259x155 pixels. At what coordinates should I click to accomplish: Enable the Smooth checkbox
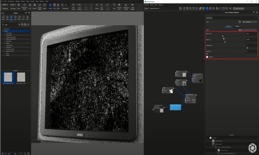tap(207, 57)
